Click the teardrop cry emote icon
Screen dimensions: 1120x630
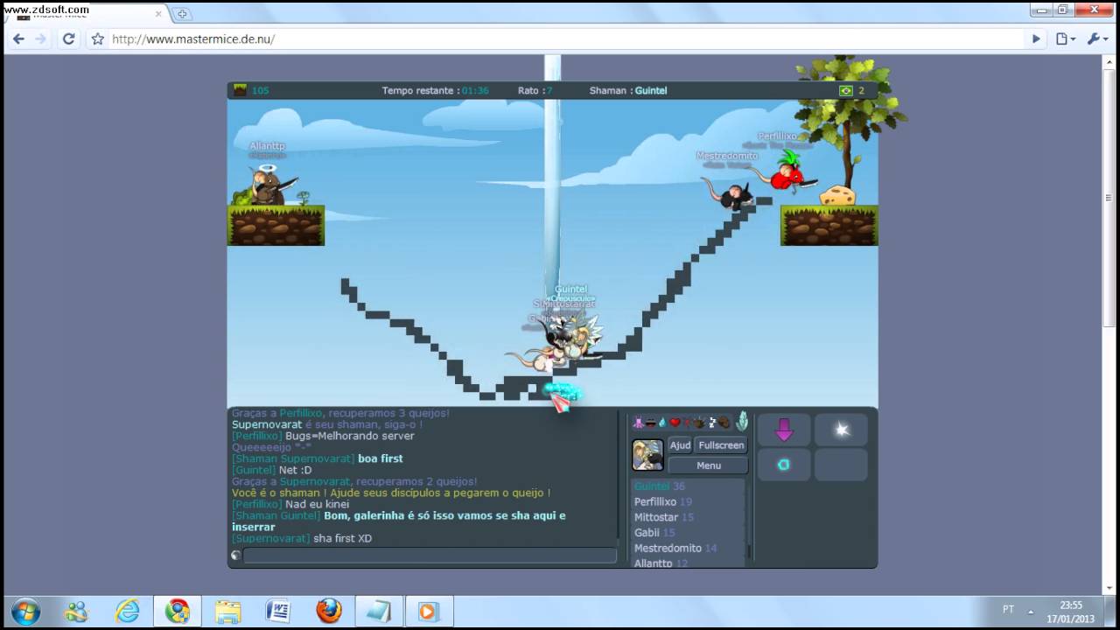point(662,423)
